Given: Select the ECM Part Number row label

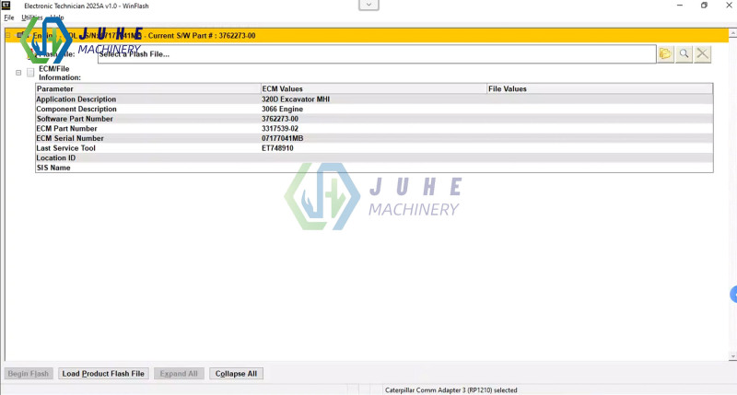Looking at the screenshot, I should (66, 129).
